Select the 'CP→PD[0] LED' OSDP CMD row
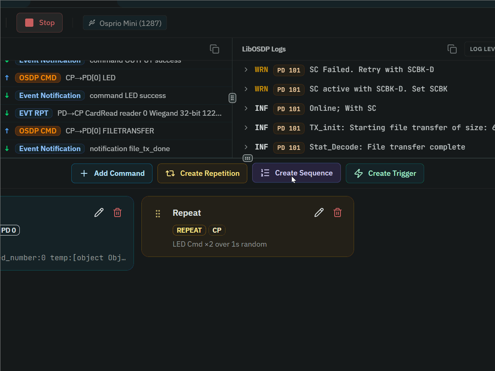The width and height of the screenshot is (495, 371). pyautogui.click(x=116, y=78)
